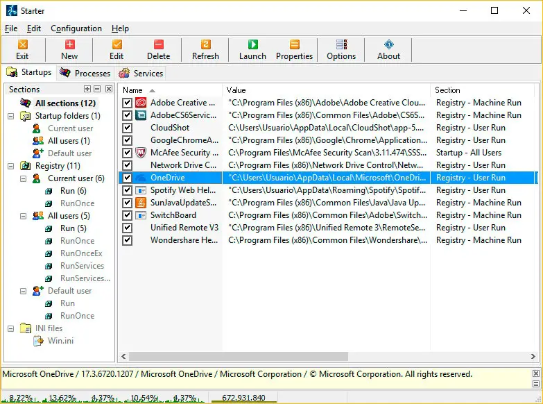Disable the Spotify Web Helper checkbox
The image size is (543, 404).
coord(127,190)
